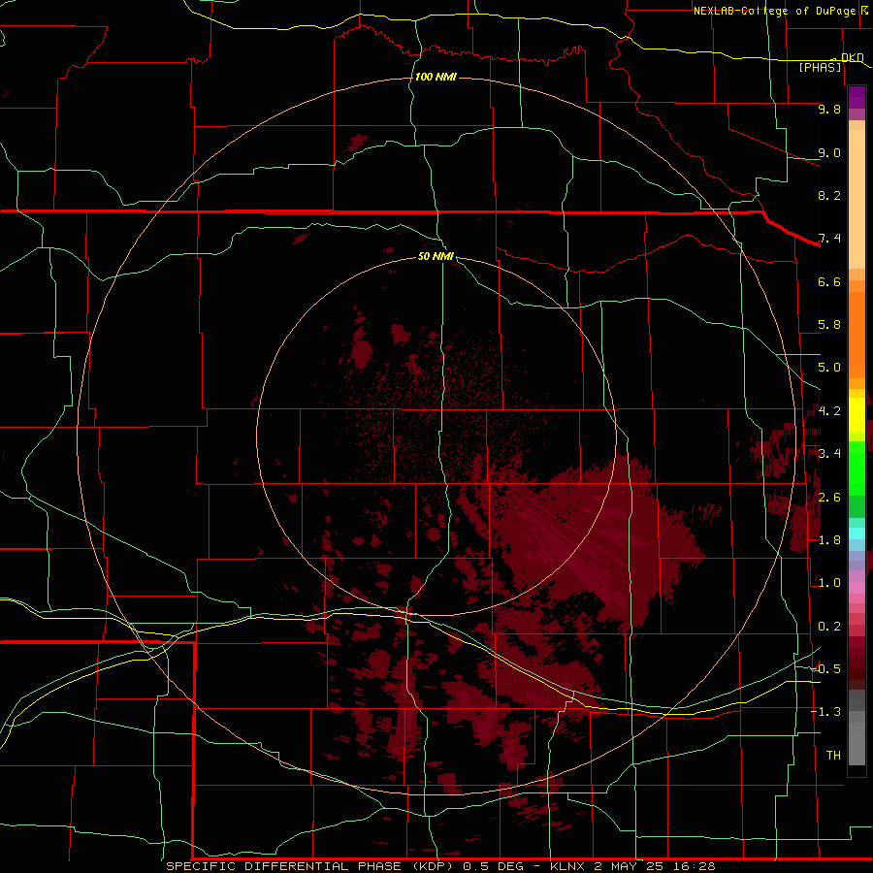Click the 9.0 value on the color scale
Viewport: 873px width, 873px height.
click(829, 153)
